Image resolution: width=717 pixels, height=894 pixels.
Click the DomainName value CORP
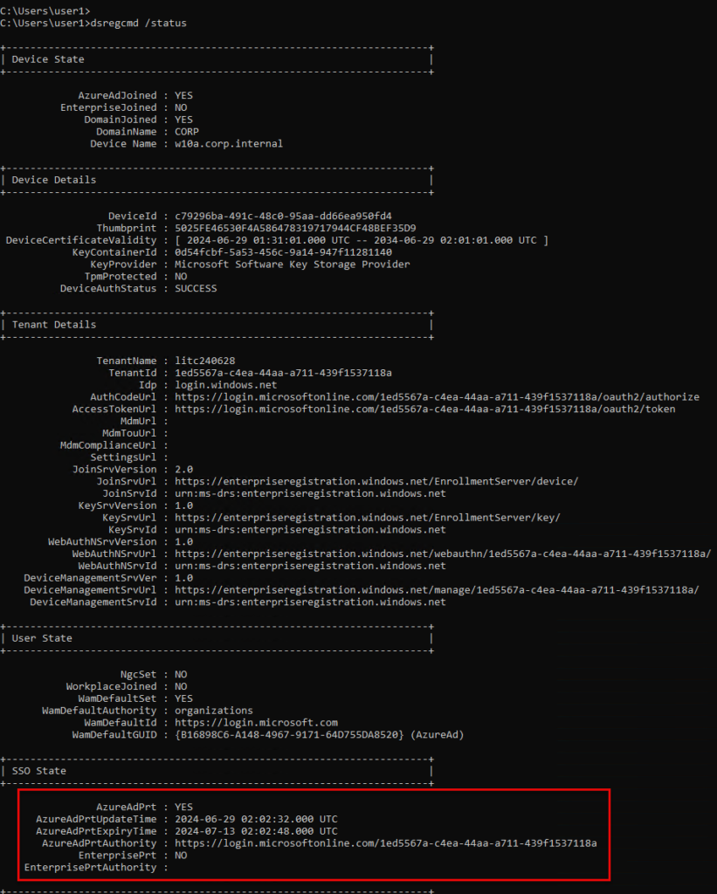pyautogui.click(x=187, y=131)
